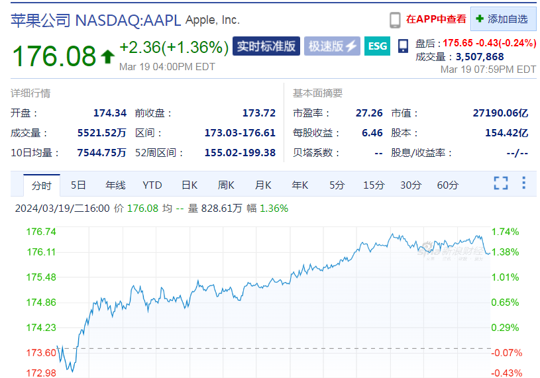Click the 52周区间 value 155.02-199.38
540x378 pixels.
(240, 152)
